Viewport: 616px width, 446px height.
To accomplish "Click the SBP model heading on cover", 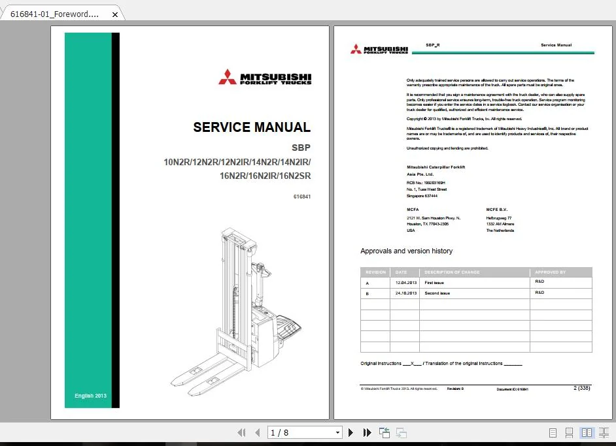I will pos(301,148).
